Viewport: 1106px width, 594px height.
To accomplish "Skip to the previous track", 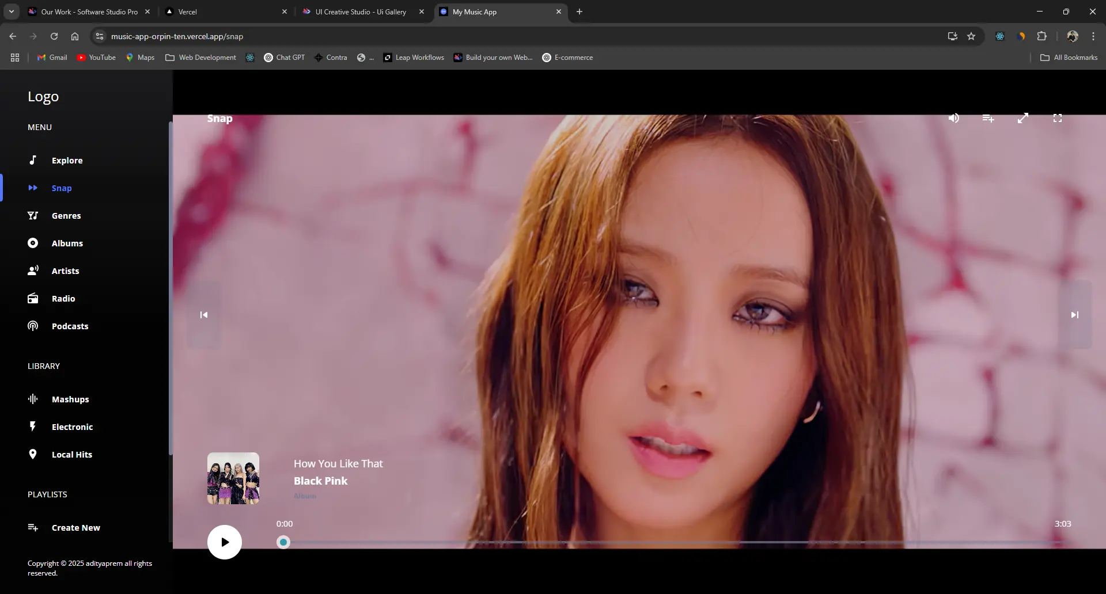I will pyautogui.click(x=204, y=315).
